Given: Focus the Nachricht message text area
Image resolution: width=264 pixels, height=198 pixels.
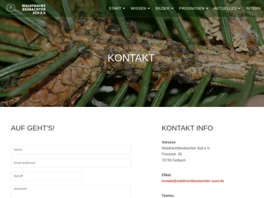Looking at the screenshot, I should click(71, 191).
